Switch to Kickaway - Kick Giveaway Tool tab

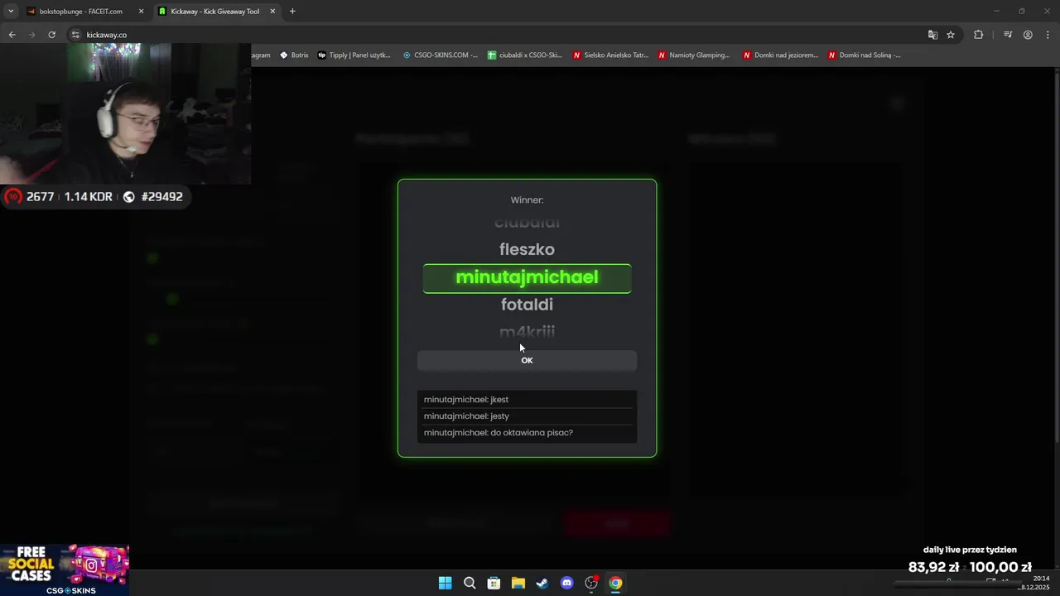tap(217, 12)
